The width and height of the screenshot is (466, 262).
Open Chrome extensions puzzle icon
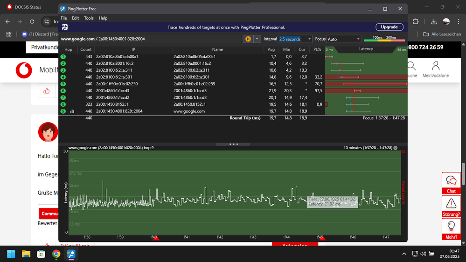(x=416, y=21)
